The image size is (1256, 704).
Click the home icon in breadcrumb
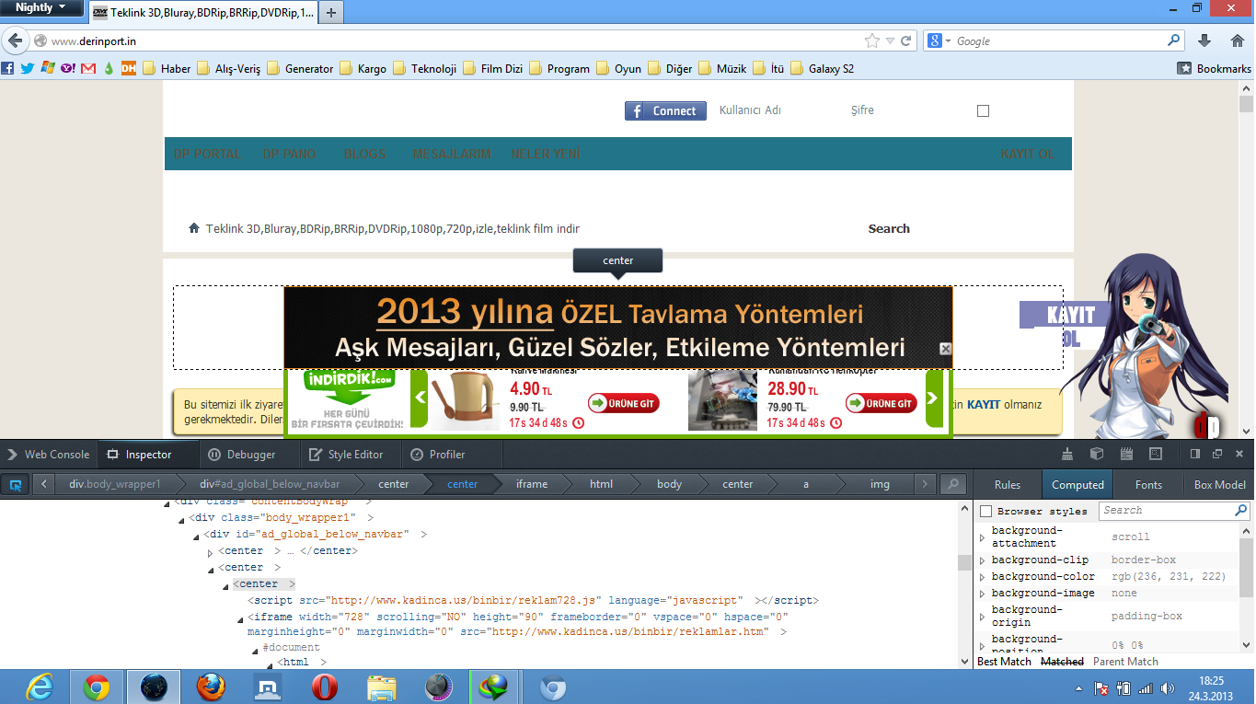[193, 227]
